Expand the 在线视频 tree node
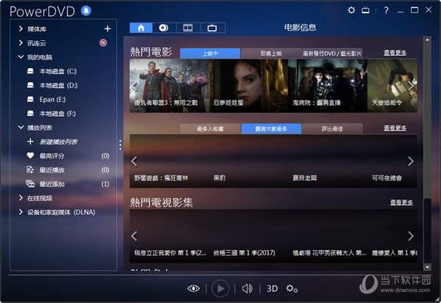The width and height of the screenshot is (441, 303). pos(21,198)
